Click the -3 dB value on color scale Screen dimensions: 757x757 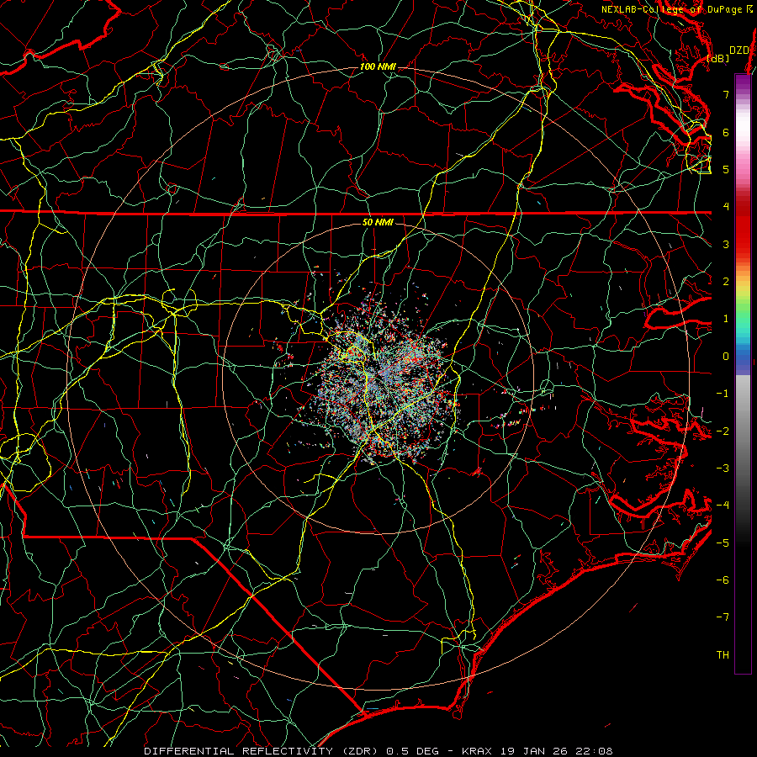(x=723, y=468)
